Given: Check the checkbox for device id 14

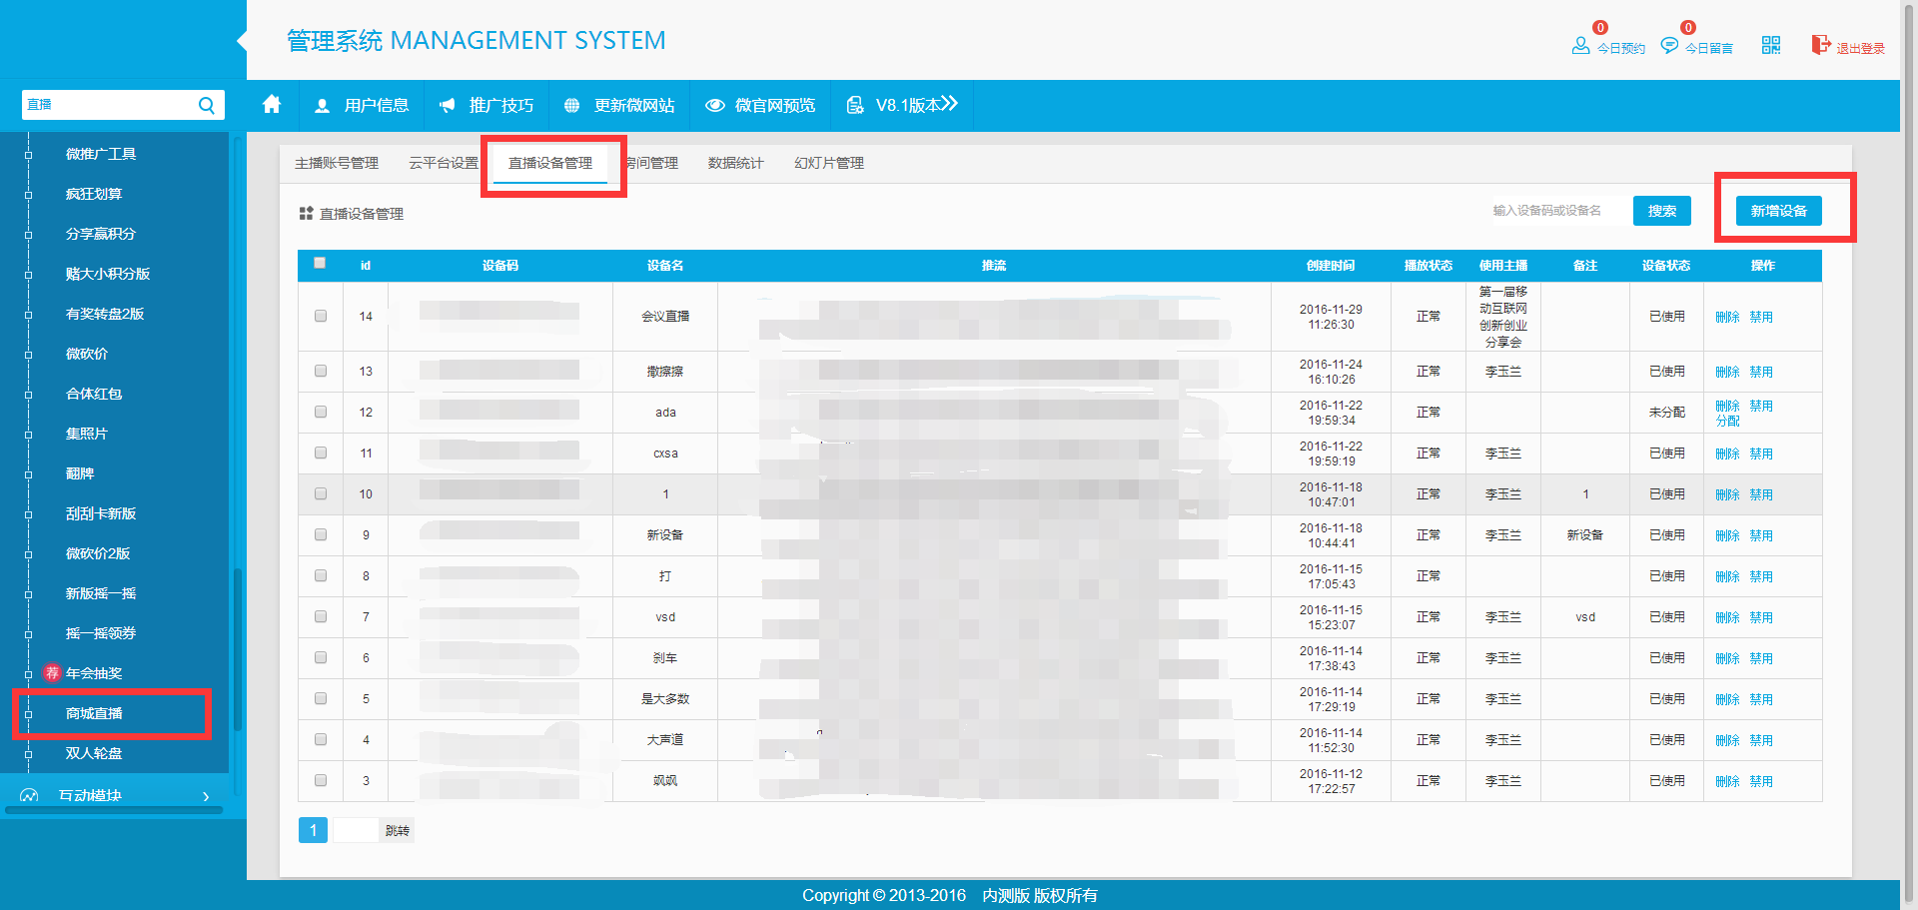Looking at the screenshot, I should point(321,316).
